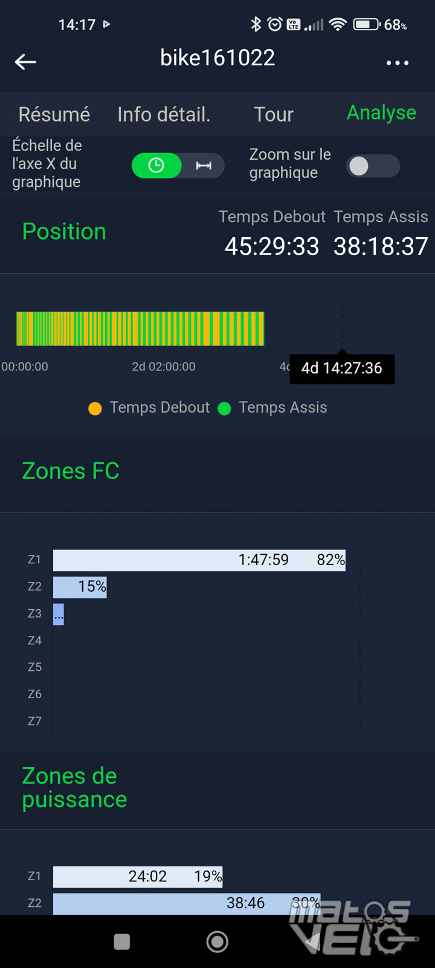Tap the Z1 power zone 19% bar
Screen dimensions: 435x968
(x=138, y=877)
